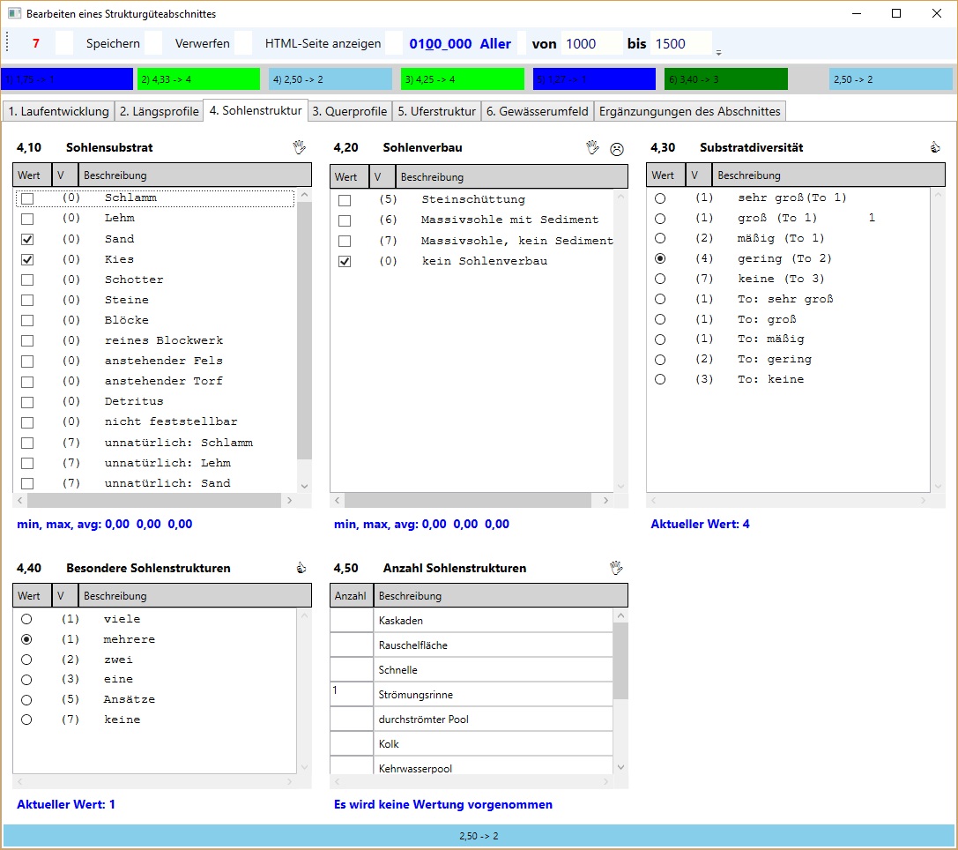The image size is (958, 850).
Task: Click the window icon in title bar
Action: pyautogui.click(x=14, y=14)
